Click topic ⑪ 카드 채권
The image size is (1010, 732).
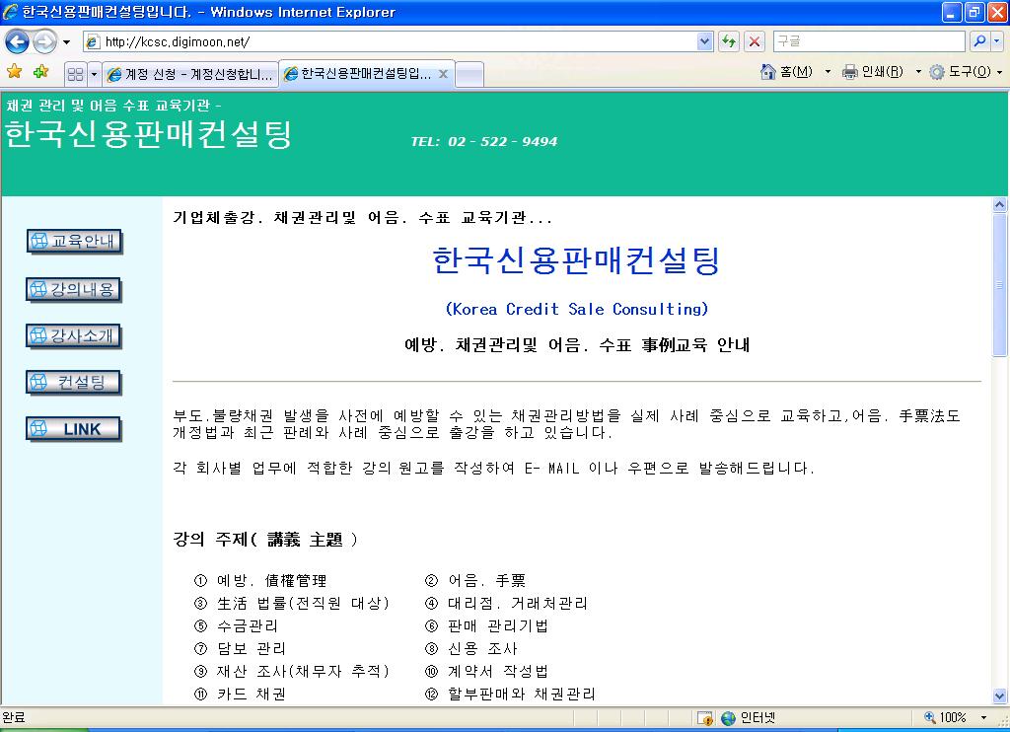click(240, 694)
